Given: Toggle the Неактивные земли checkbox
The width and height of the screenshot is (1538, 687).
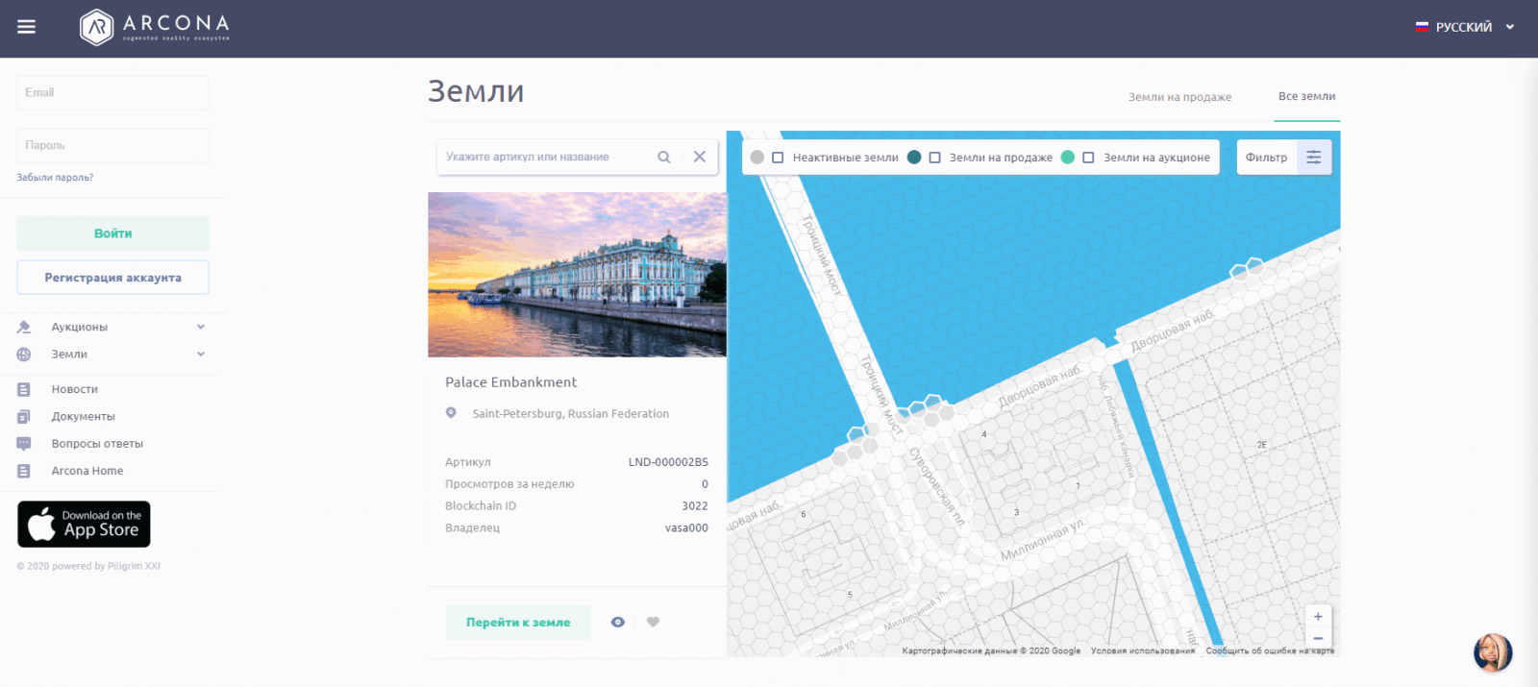Looking at the screenshot, I should (x=778, y=158).
